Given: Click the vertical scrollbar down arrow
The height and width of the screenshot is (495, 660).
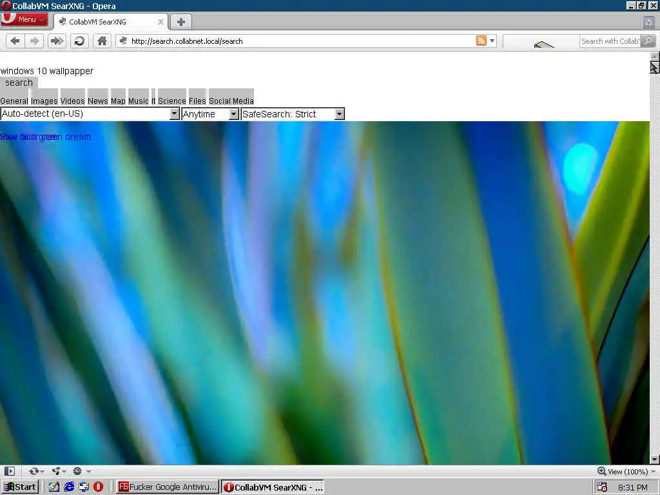Looking at the screenshot, I should coord(655,459).
